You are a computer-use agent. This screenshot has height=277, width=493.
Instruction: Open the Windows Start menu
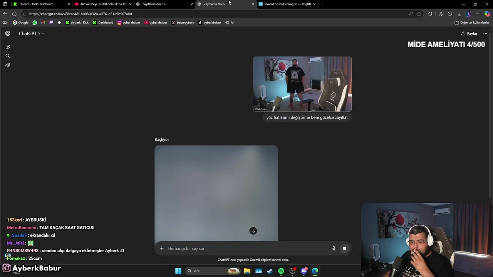(x=178, y=271)
